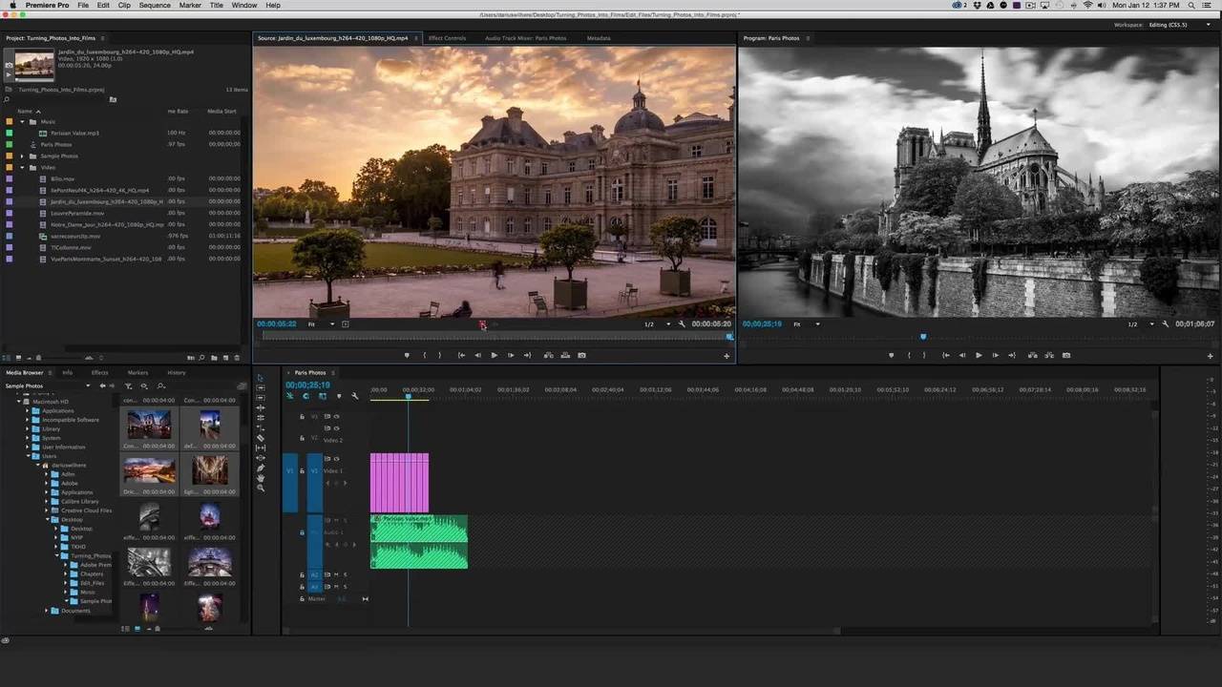Image resolution: width=1222 pixels, height=687 pixels.
Task: Click the Source monitor playhead position marker
Action: pyautogui.click(x=482, y=325)
